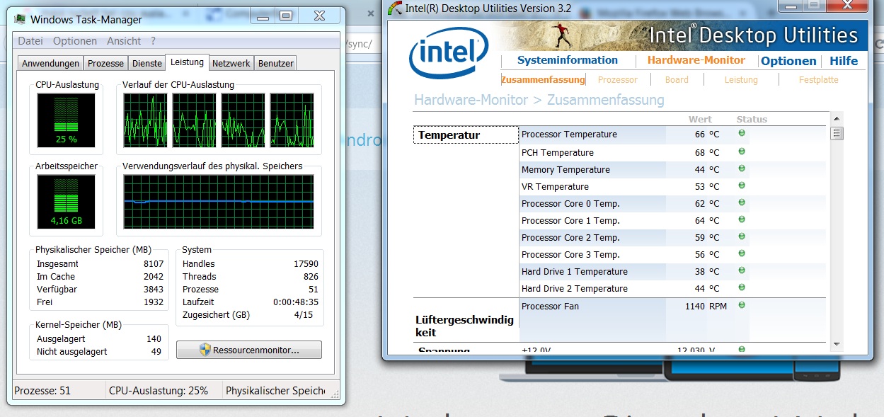Viewport: 884px width, 417px height.
Task: Click the scroll-down arrow of the sensor list
Action: (x=837, y=344)
